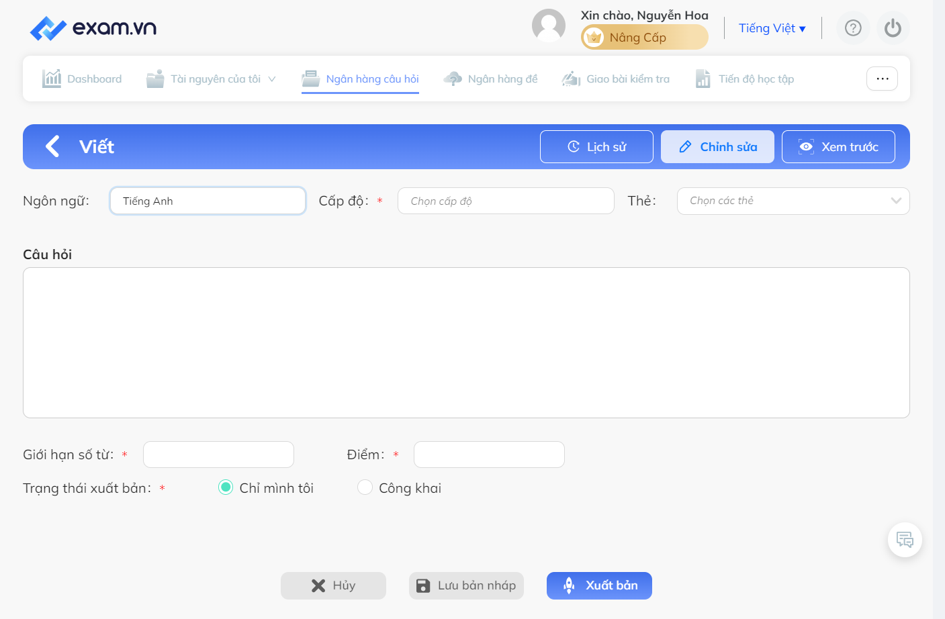Image resolution: width=945 pixels, height=619 pixels.
Task: Open the 'Chọn cấp độ' level dropdown
Action: click(x=506, y=201)
